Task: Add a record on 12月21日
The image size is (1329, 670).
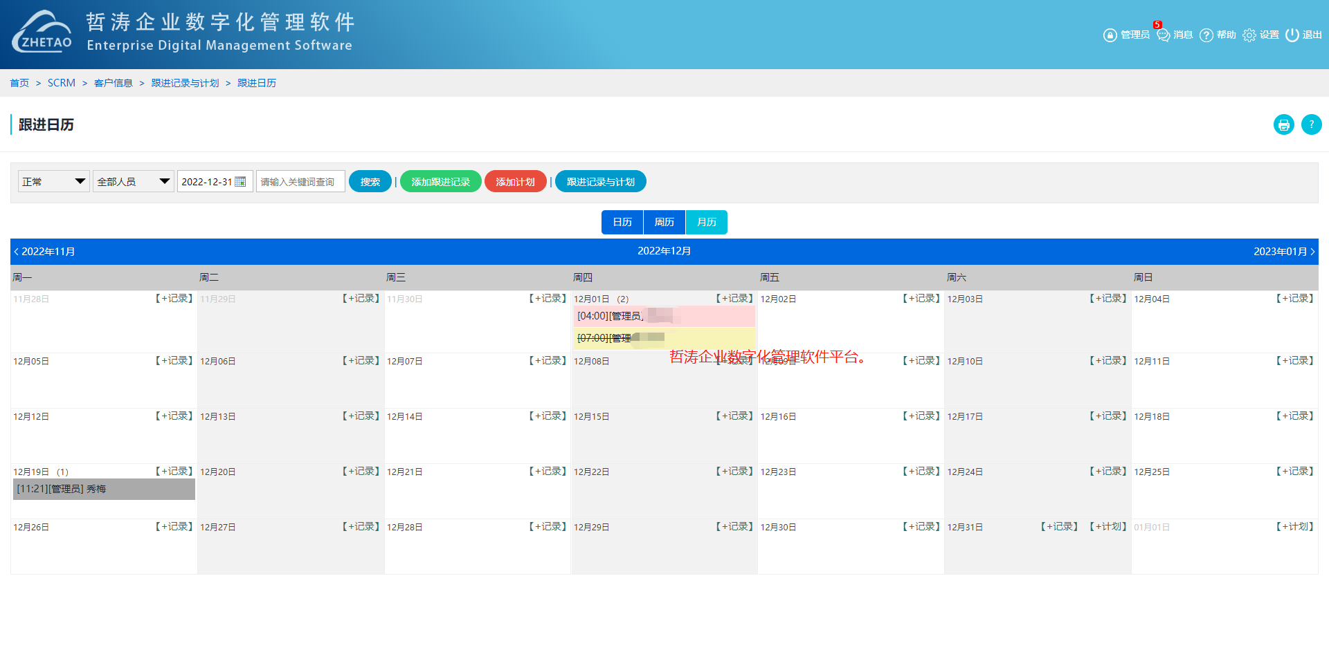Action: click(x=548, y=472)
